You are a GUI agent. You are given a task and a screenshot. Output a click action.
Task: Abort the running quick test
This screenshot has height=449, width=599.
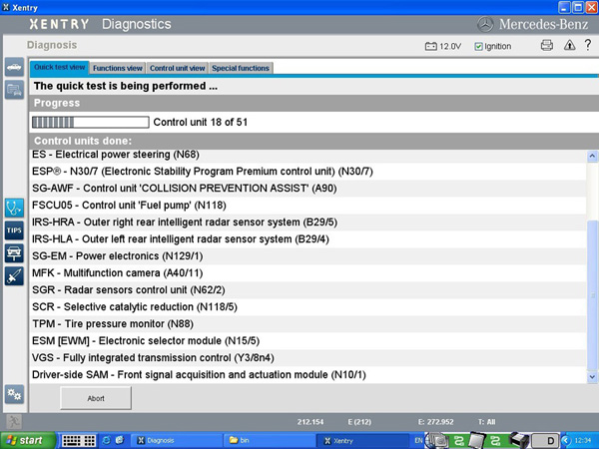click(96, 398)
